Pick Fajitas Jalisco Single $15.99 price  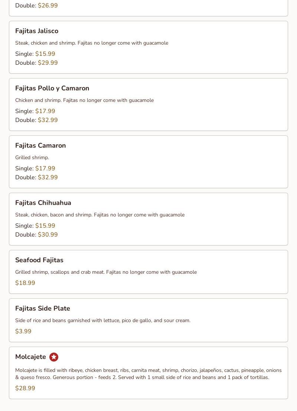pyautogui.click(x=35, y=54)
